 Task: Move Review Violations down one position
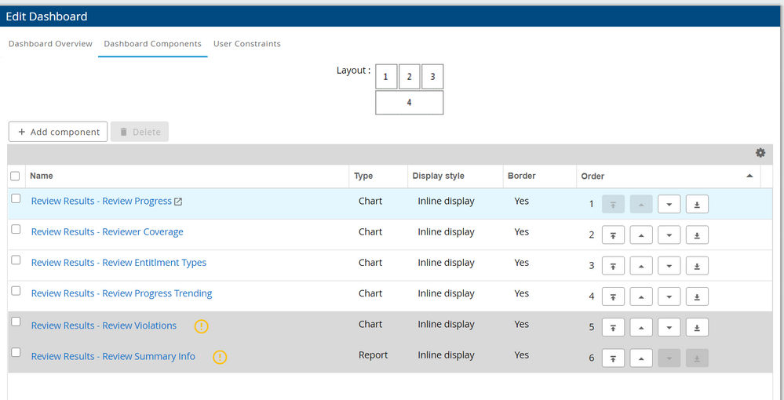[x=669, y=327]
